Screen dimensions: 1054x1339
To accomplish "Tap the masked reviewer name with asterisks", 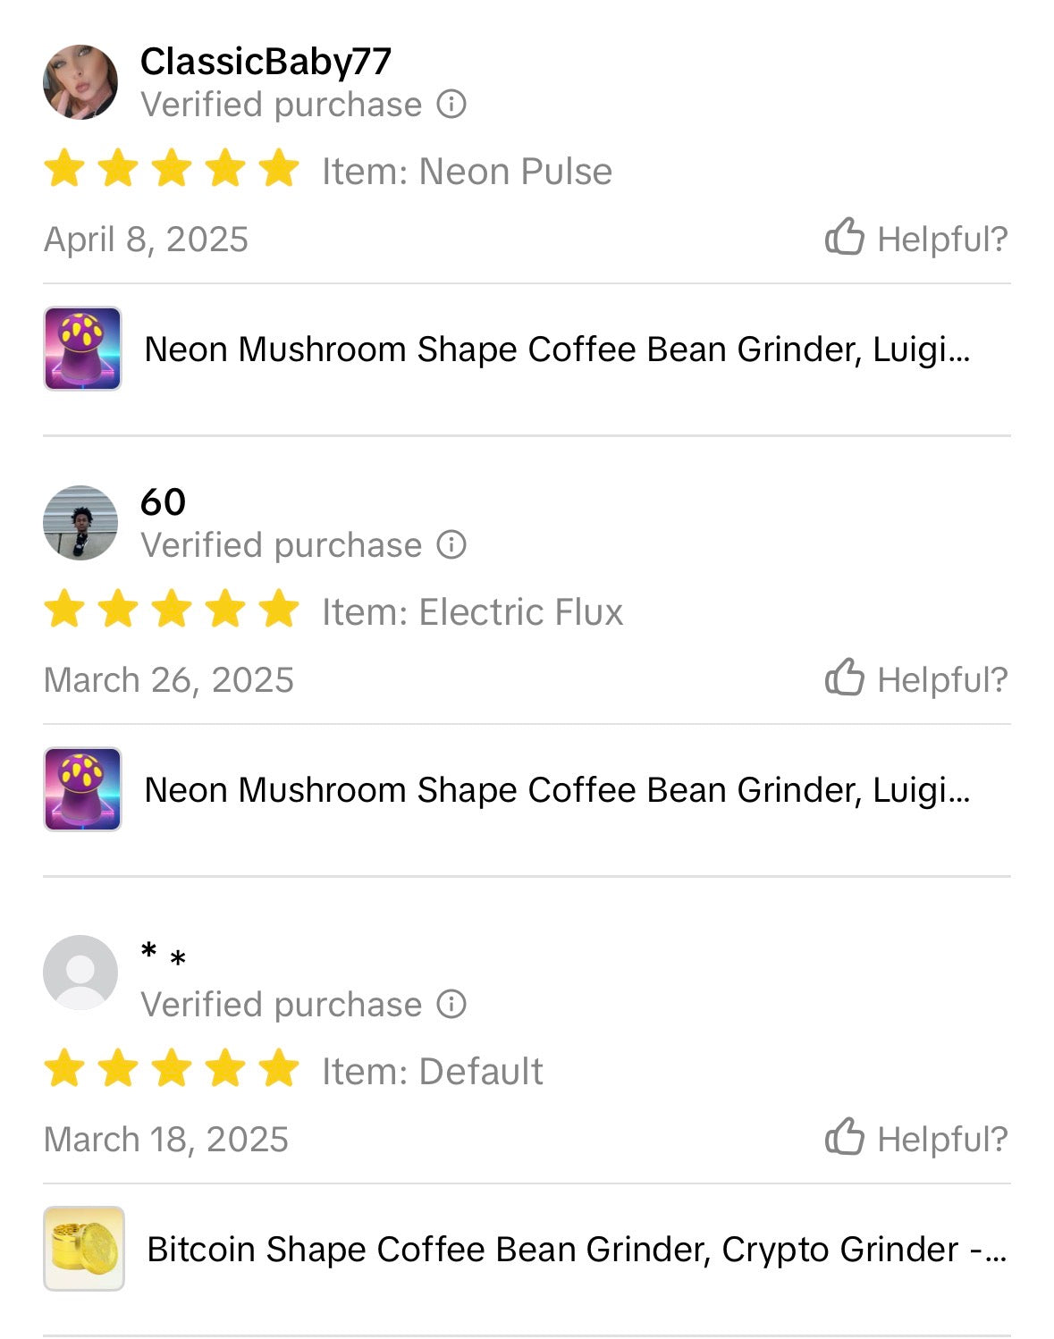I will (164, 956).
